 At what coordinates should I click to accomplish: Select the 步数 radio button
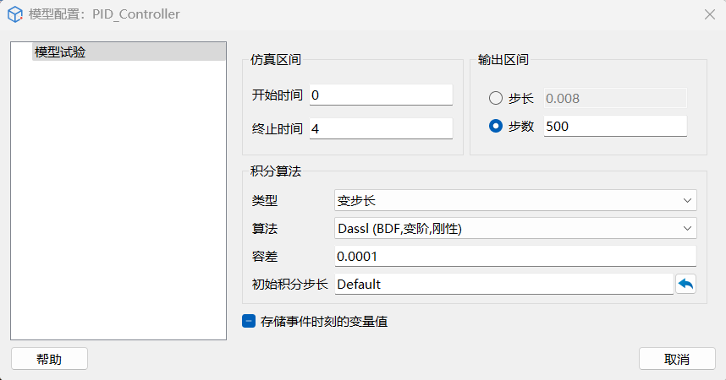coord(496,127)
